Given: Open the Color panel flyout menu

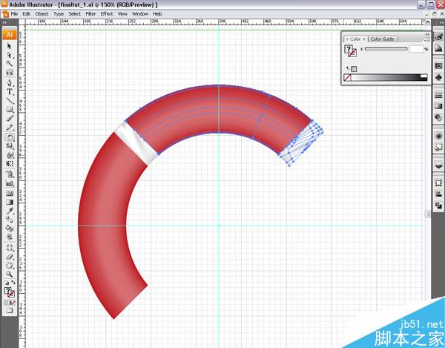Looking at the screenshot, I should point(427,40).
